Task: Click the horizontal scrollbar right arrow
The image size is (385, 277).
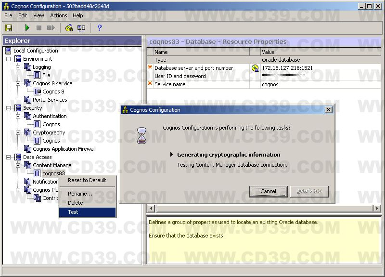Action: tap(377, 209)
